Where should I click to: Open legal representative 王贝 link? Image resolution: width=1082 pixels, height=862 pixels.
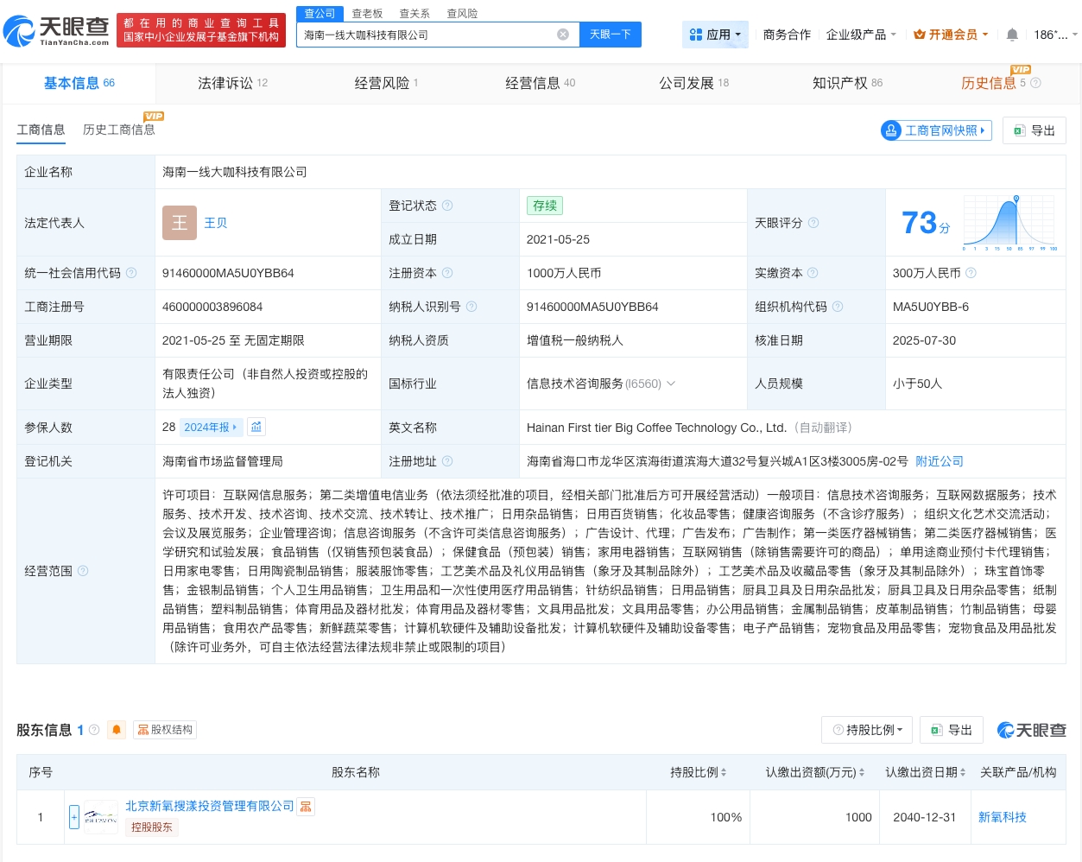215,223
